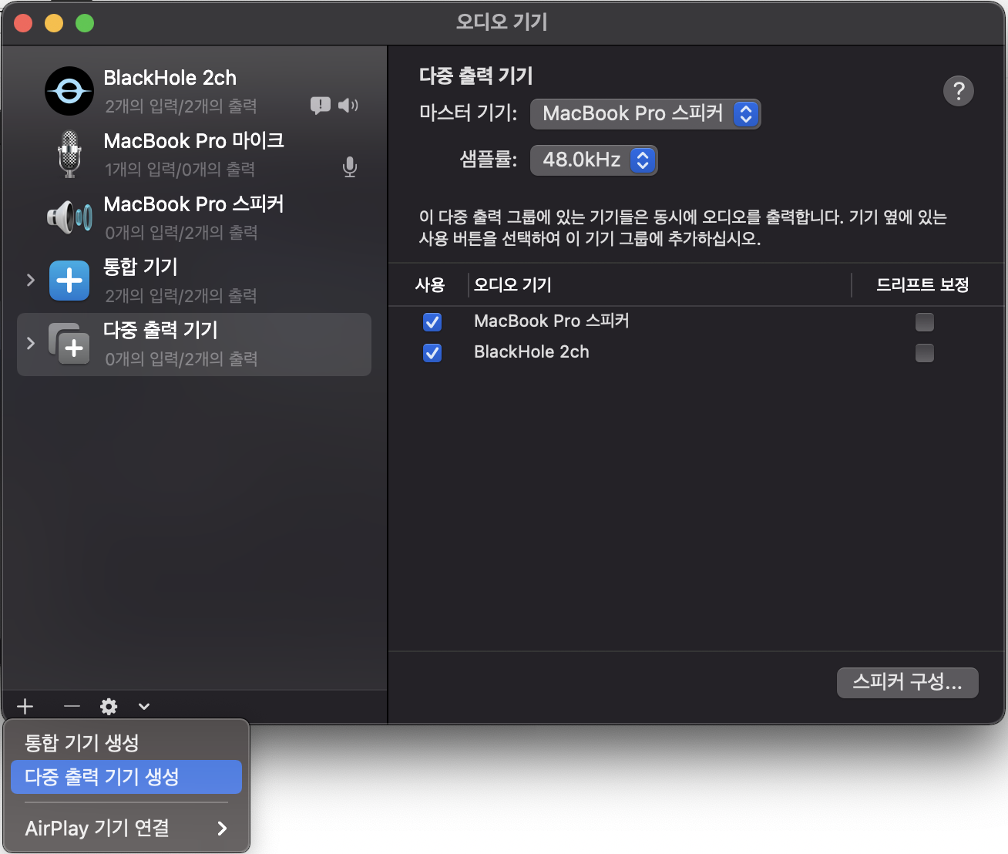Select the 통합 기기 row in the sidebar
Viewport: 1008px width, 854px height.
tap(194, 281)
